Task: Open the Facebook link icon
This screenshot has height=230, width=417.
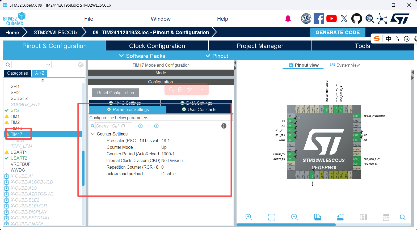Action: point(319,19)
